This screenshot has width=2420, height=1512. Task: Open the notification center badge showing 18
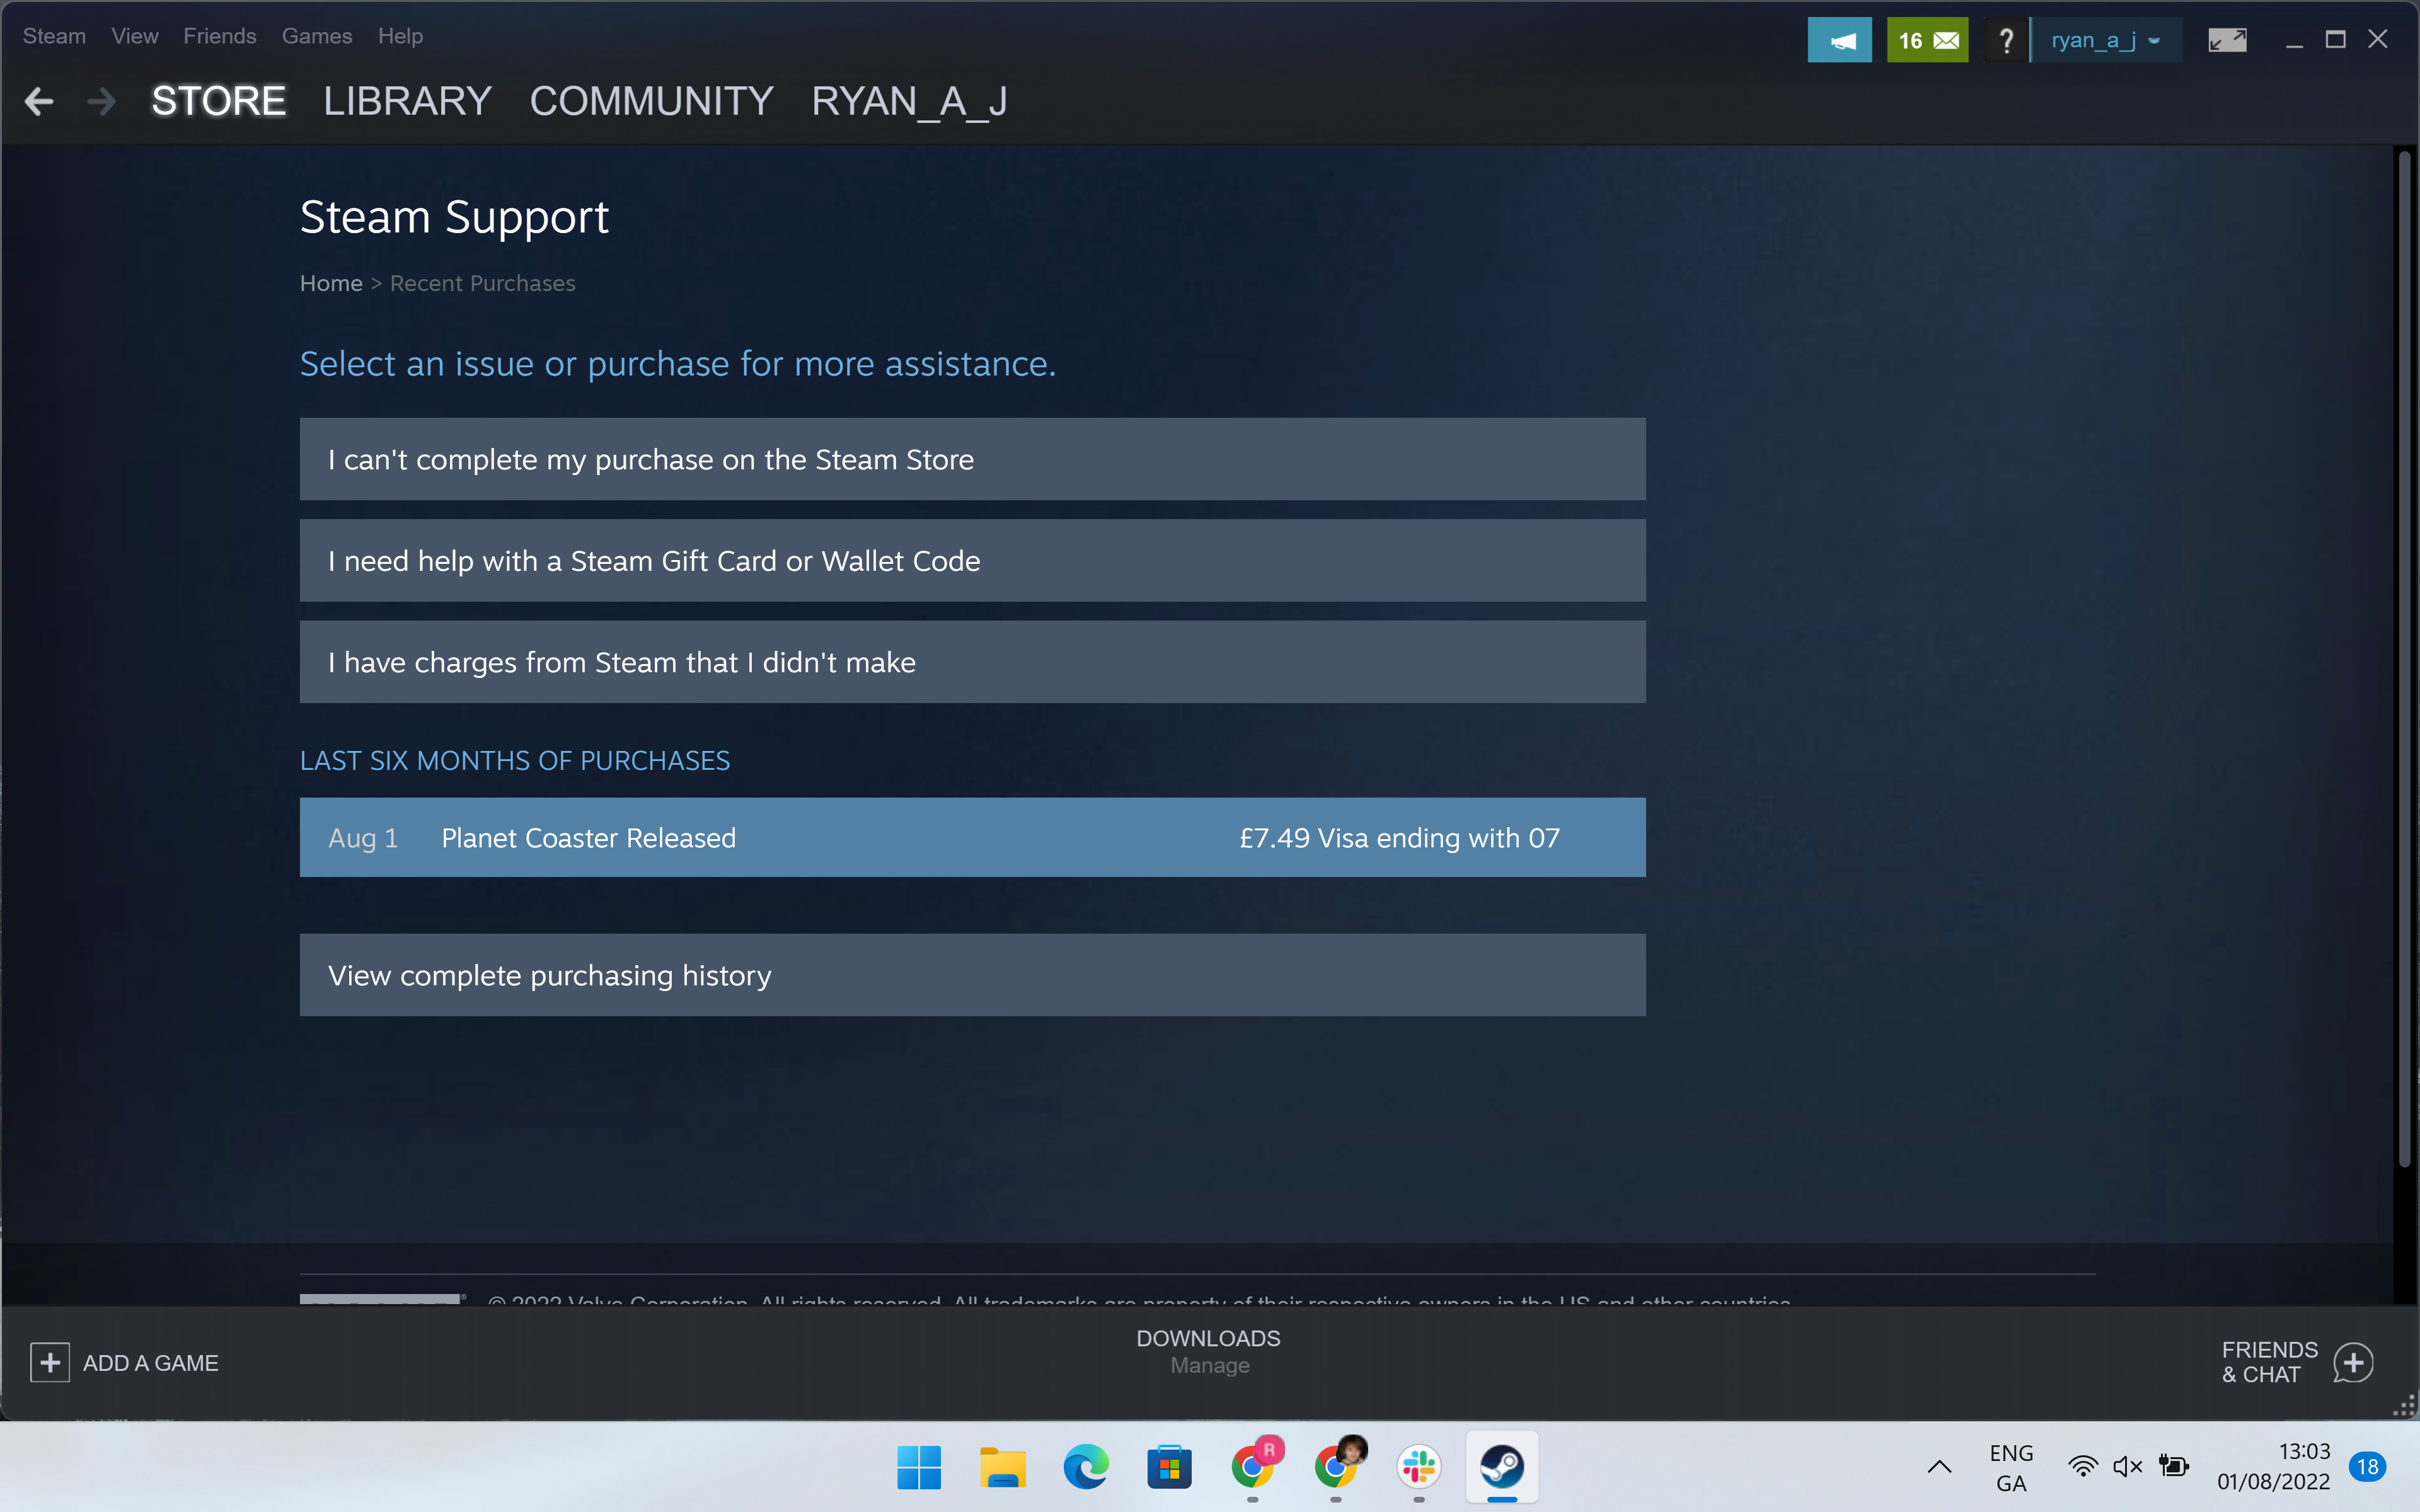click(x=2367, y=1467)
